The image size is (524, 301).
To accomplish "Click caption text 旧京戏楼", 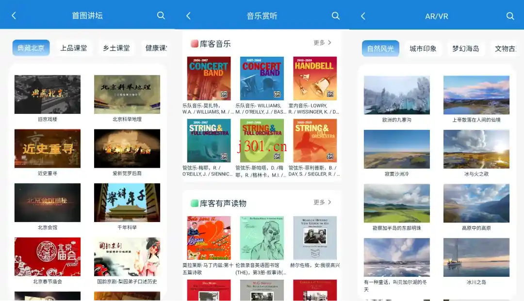I will (48, 119).
